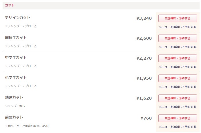
Task: Click the ¥3,240 price of デザインカット
Action: pyautogui.click(x=144, y=19)
